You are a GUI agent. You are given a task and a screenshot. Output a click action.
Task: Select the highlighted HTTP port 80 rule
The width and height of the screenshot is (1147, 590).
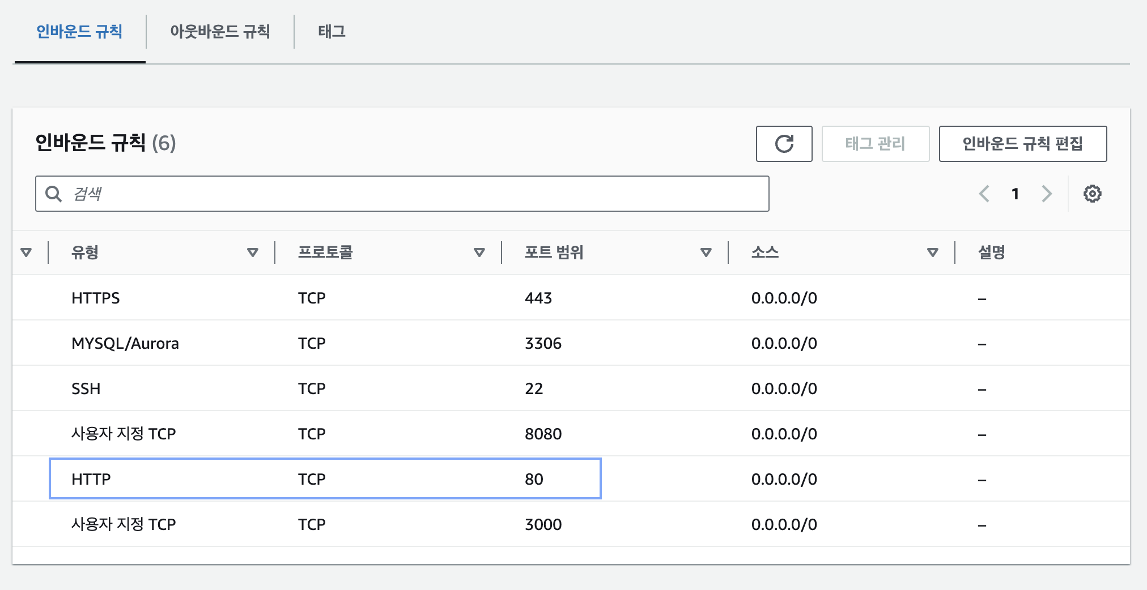tap(325, 478)
